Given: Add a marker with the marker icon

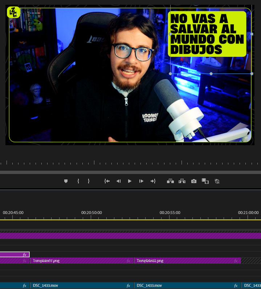Looking at the screenshot, I should point(66,181).
